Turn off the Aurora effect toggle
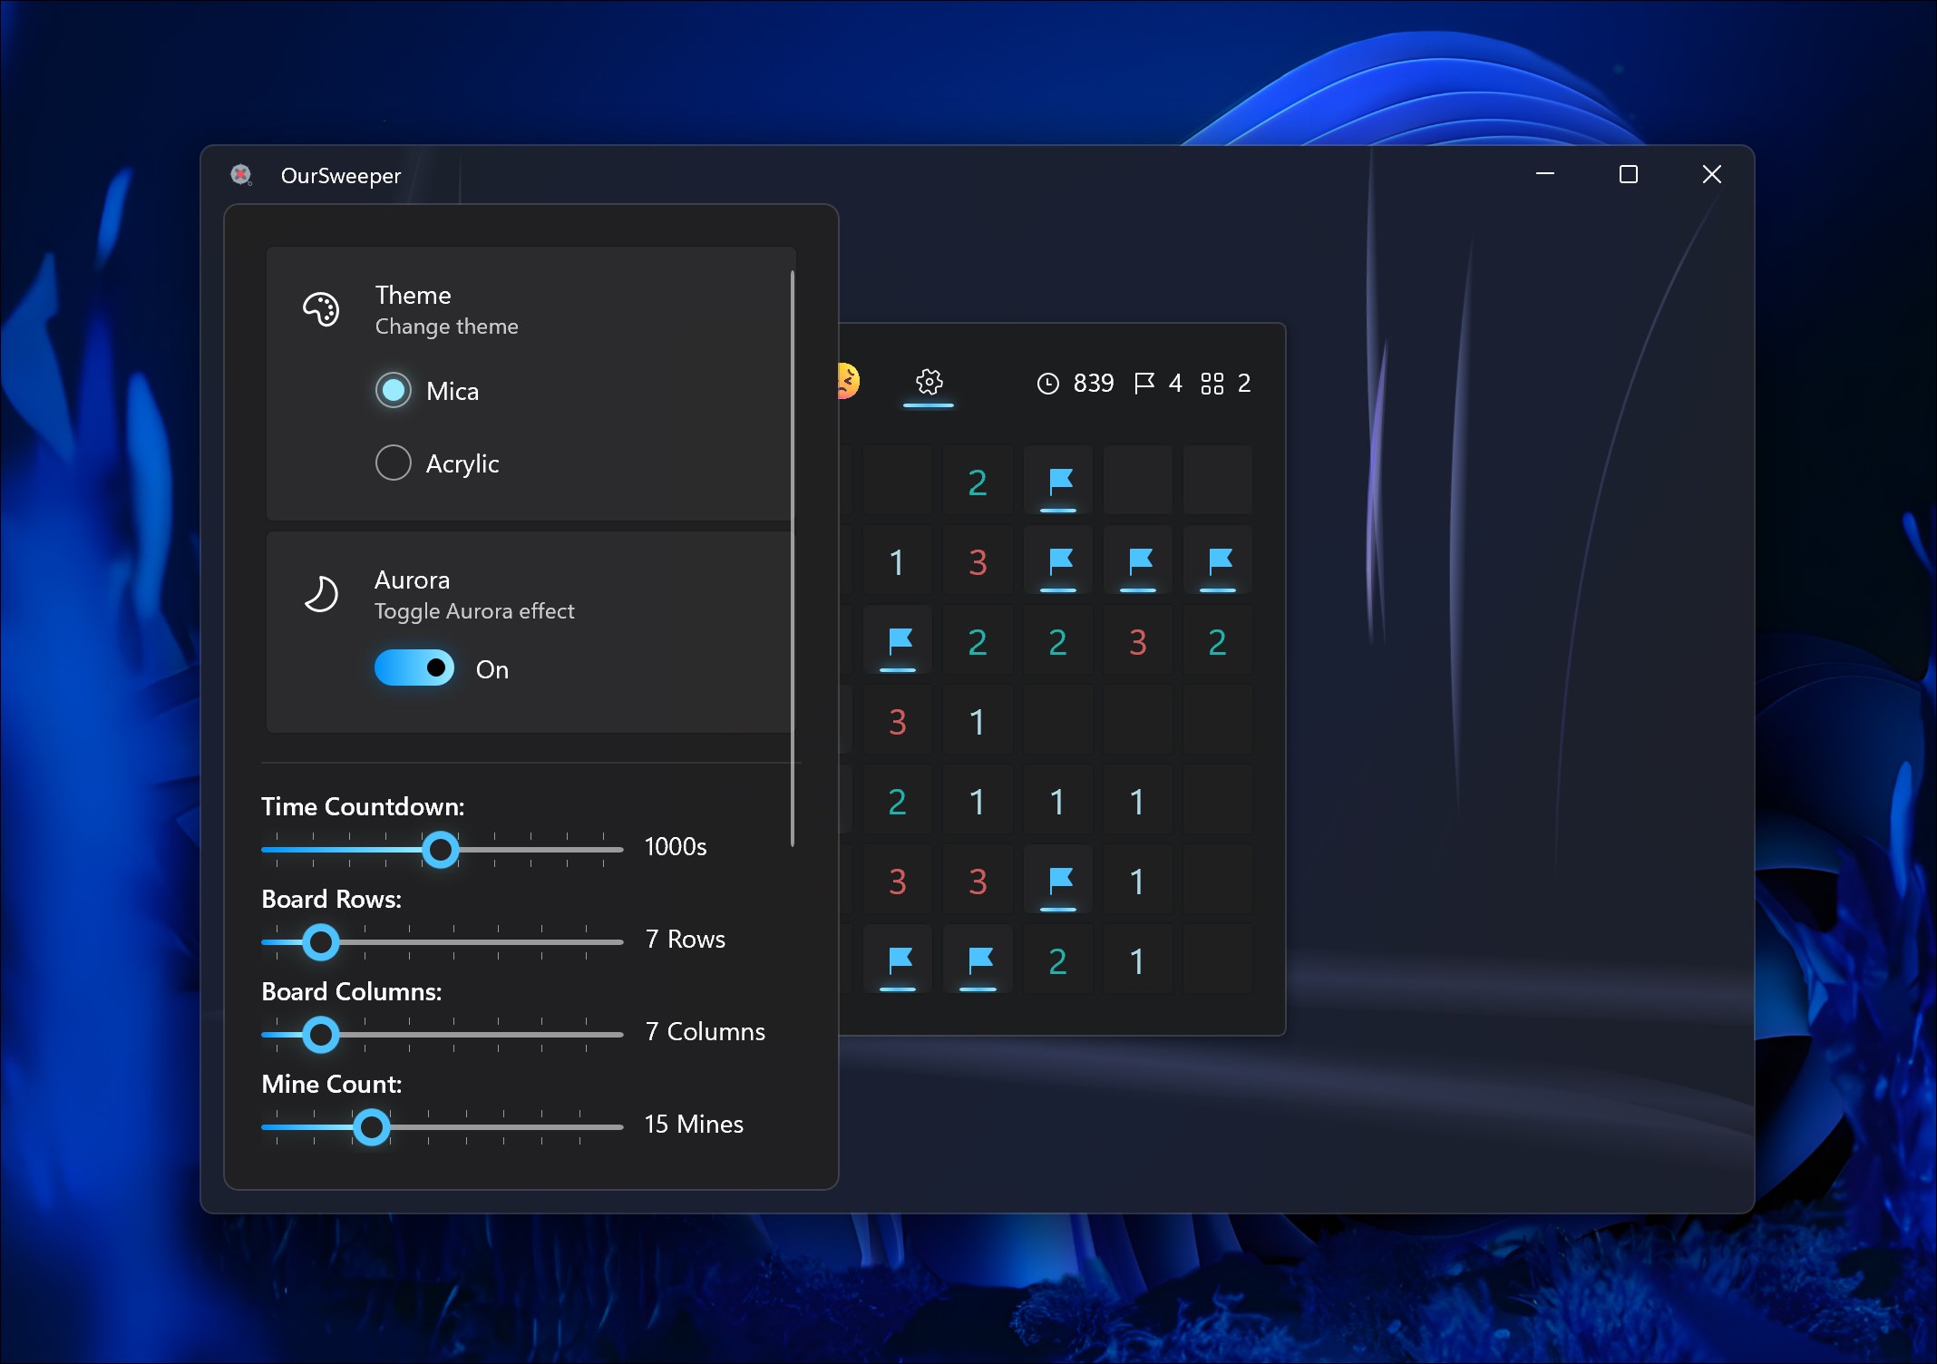The image size is (1937, 1364). point(414,668)
